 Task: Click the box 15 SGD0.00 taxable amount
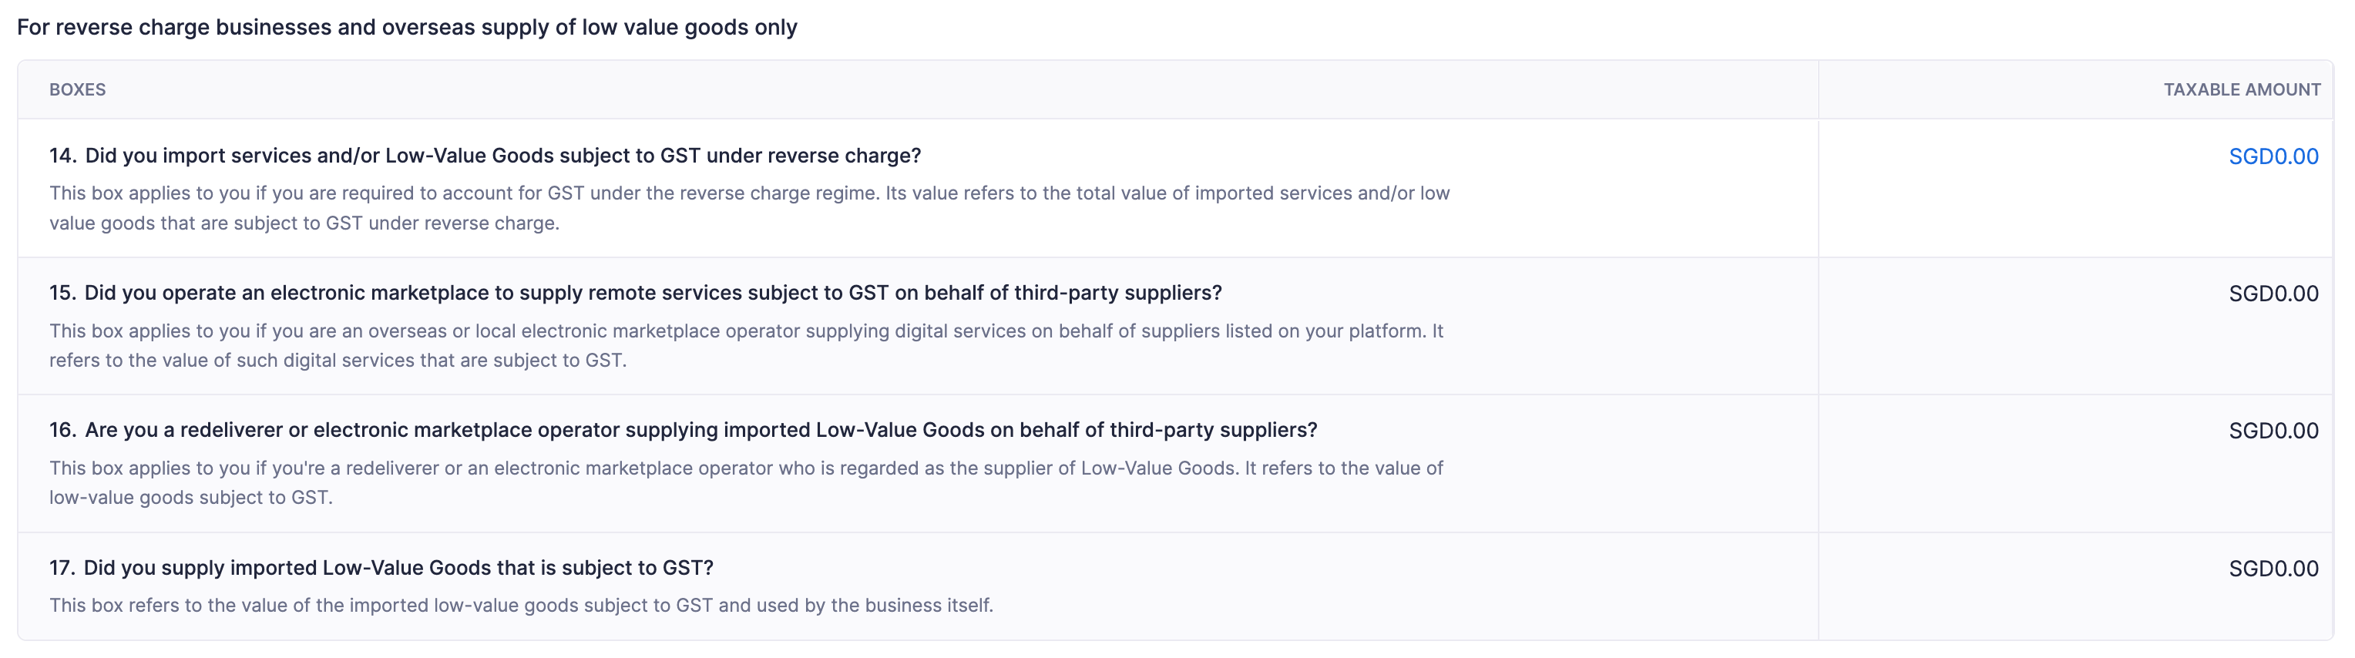(2273, 294)
